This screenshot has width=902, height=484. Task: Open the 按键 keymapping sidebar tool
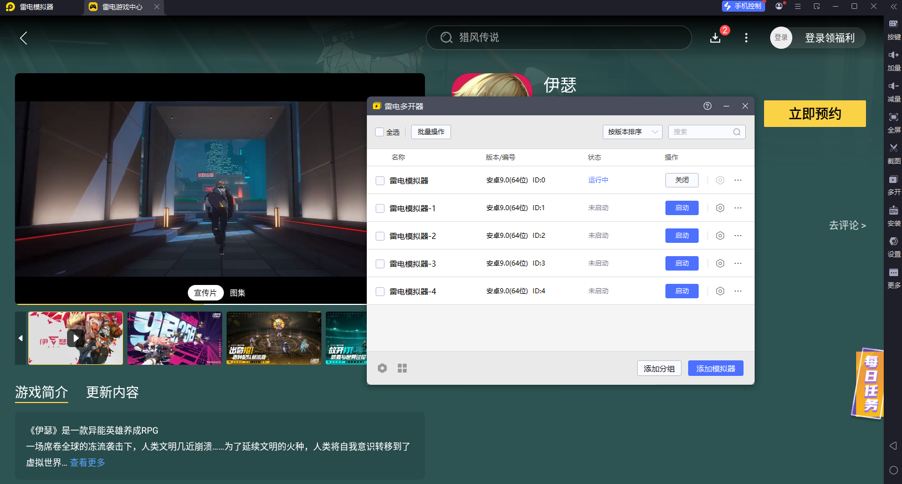(893, 29)
